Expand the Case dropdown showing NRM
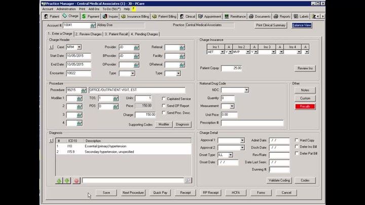The width and height of the screenshot is (365, 205). pos(79,47)
